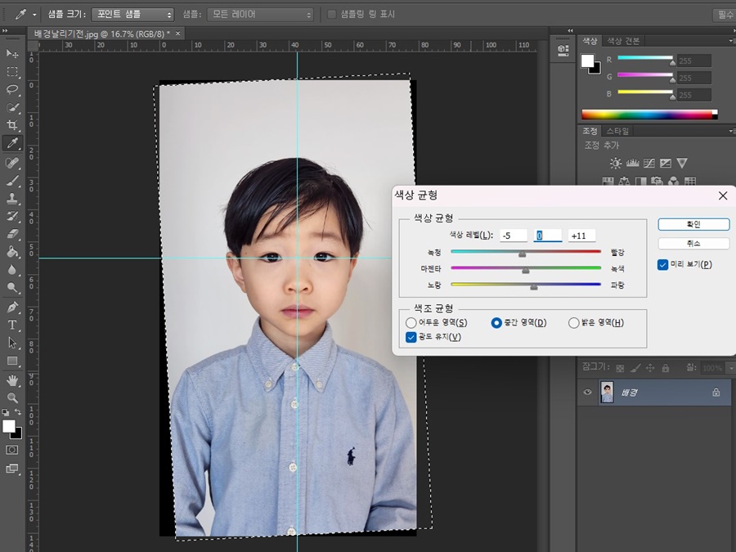Click the magenta-green color balance slider
736x552 pixels.
[x=526, y=268]
